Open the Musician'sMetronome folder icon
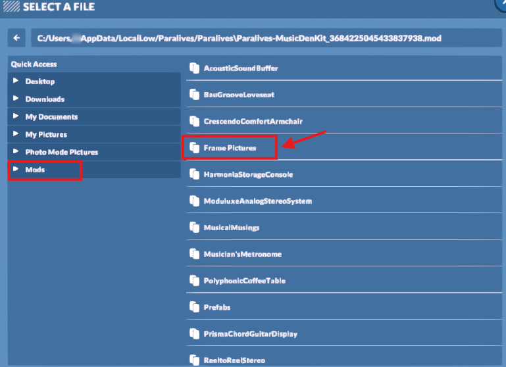The image size is (506, 367). (194, 254)
